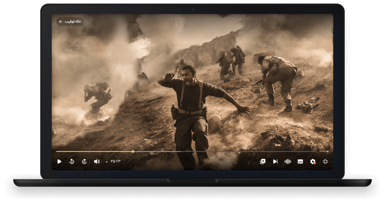The width and height of the screenshot is (385, 201).
Task: Toggle the subtitles icon
Action: pyautogui.click(x=300, y=161)
